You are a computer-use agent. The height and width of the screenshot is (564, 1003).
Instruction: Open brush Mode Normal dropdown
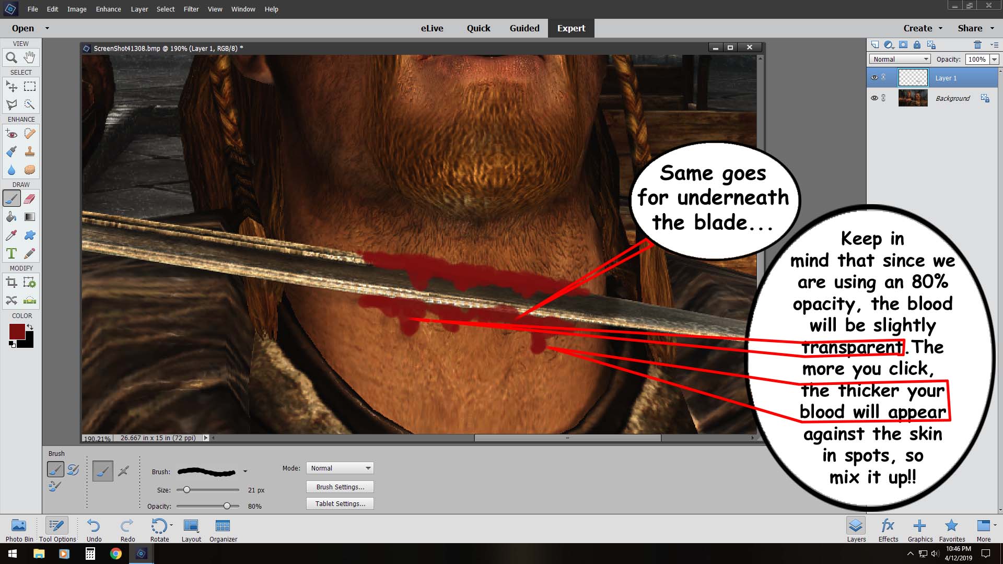click(x=340, y=468)
